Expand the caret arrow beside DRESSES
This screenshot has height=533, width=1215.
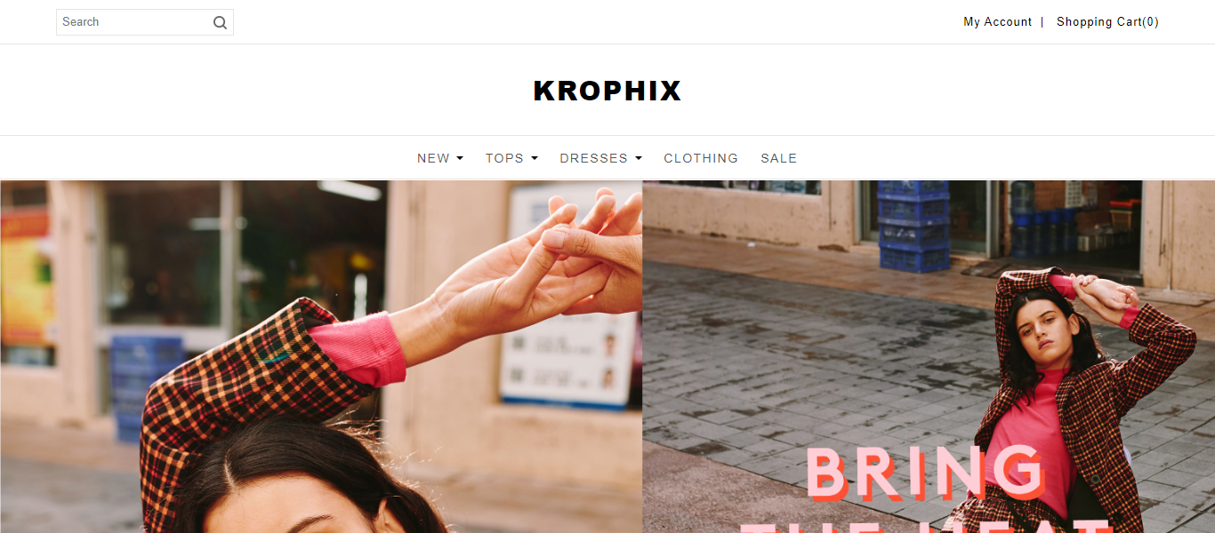639,158
